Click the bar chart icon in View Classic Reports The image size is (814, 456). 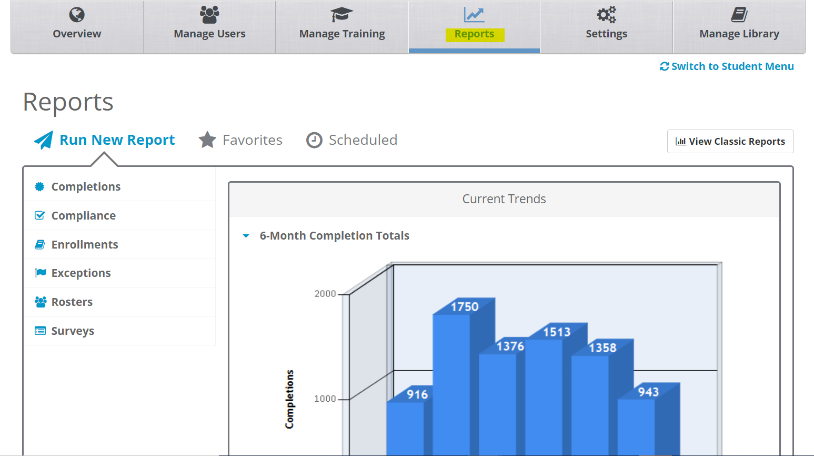(681, 142)
